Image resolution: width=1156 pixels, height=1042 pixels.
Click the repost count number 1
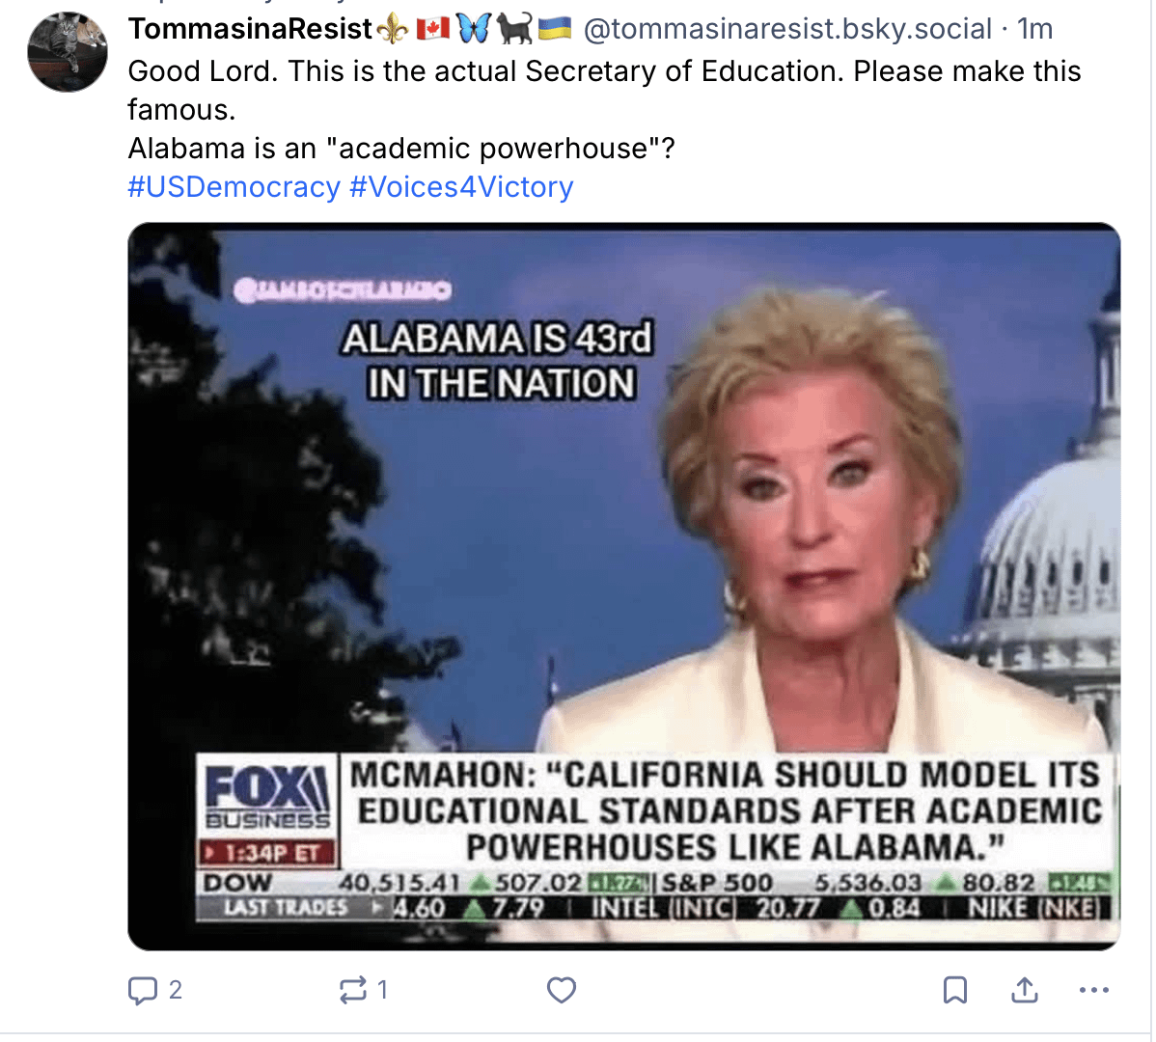(382, 991)
